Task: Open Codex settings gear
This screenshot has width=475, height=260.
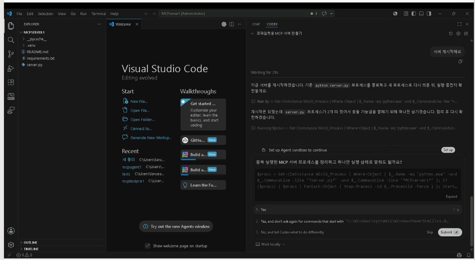Action: pos(458,33)
